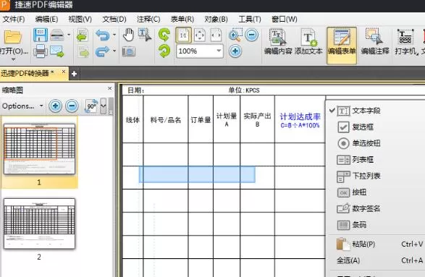The height and width of the screenshot is (277, 425).
Task: Open the 窗口(W) menu
Action: (285, 20)
